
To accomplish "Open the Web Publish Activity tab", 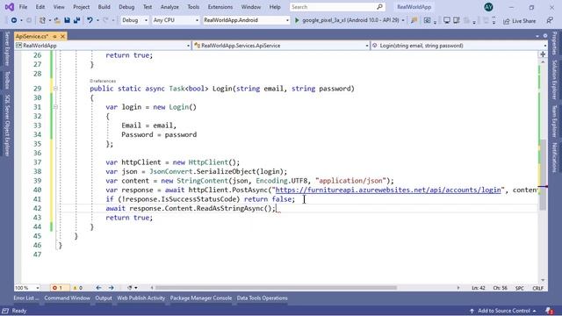I will 140,298.
